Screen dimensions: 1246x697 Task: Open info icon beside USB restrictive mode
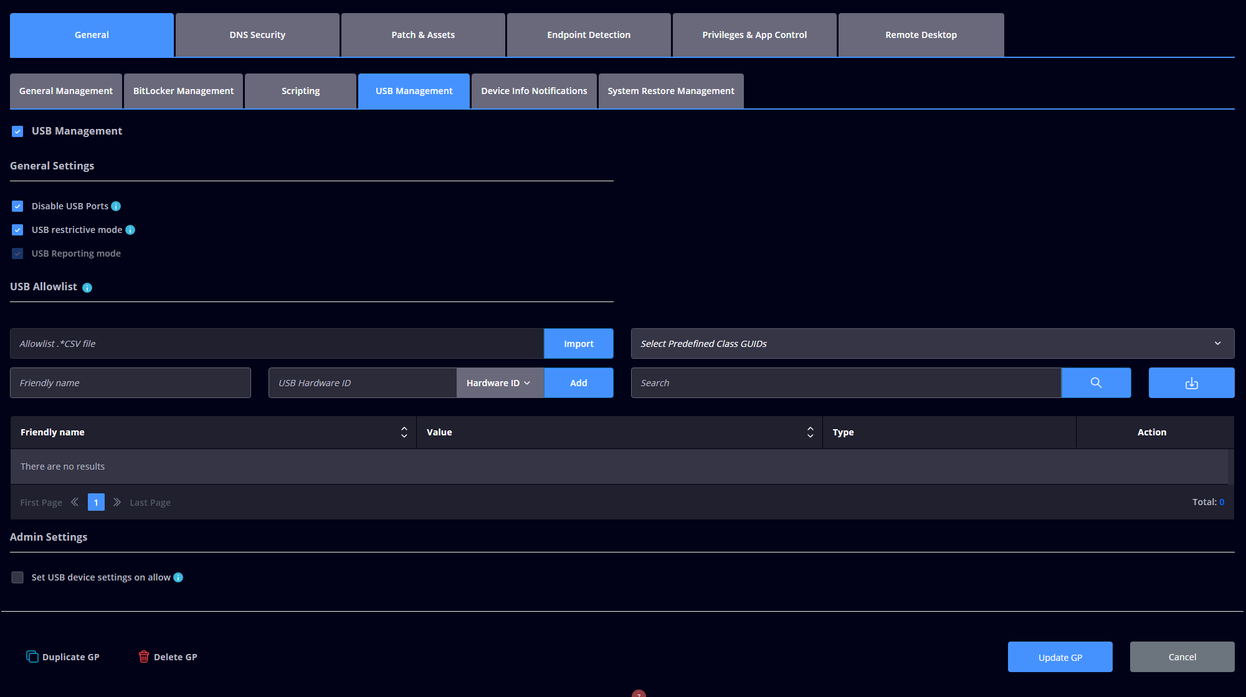coord(130,230)
